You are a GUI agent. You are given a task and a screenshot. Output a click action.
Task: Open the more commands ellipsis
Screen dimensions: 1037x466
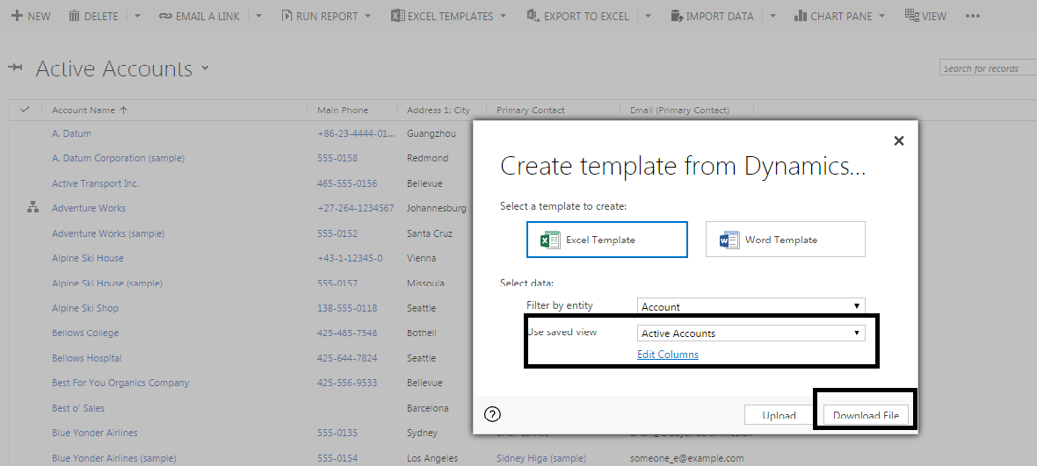tap(972, 16)
